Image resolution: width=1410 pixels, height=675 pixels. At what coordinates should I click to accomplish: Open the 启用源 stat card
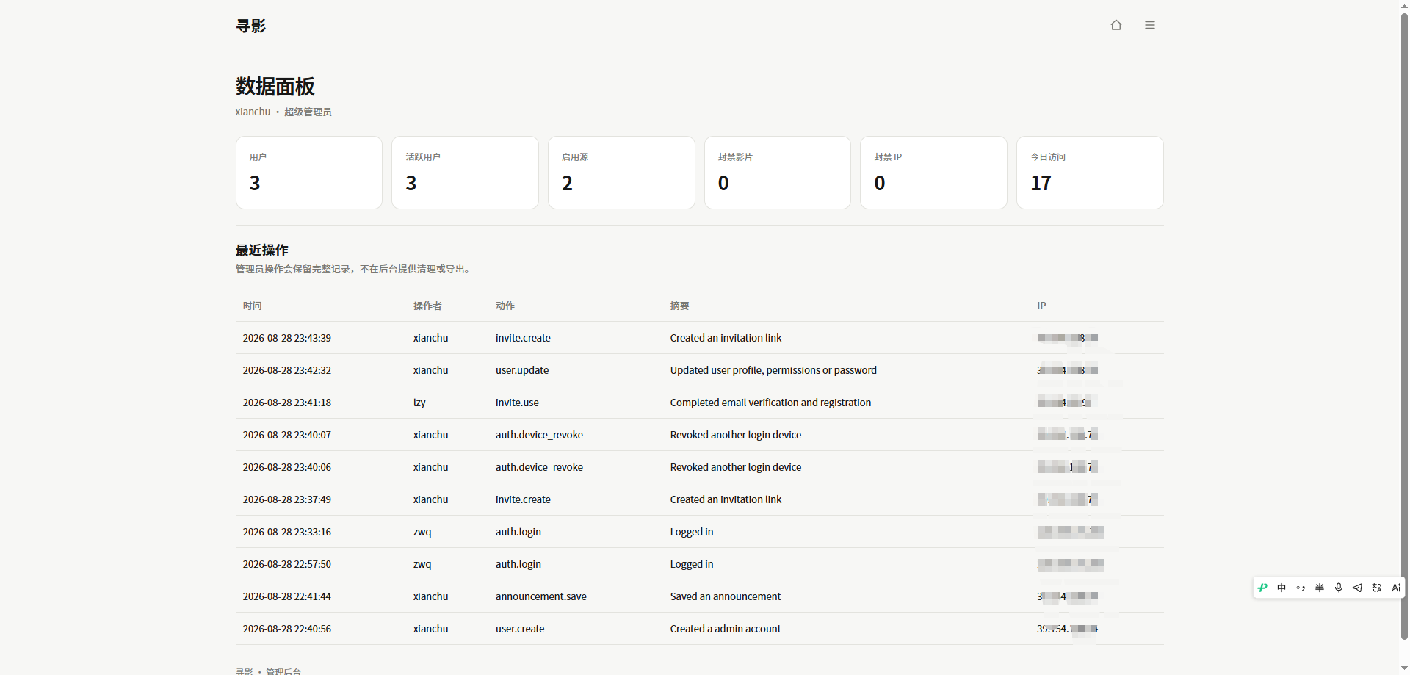click(621, 173)
